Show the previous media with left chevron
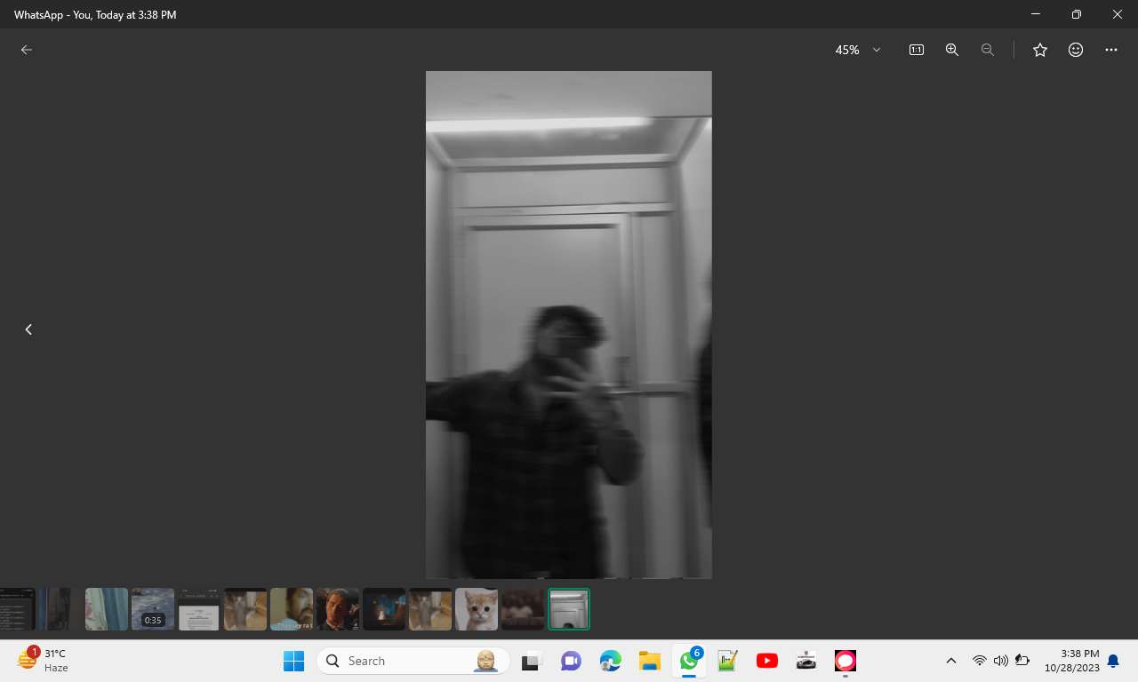Screen dimensions: 1138x682 coord(28,329)
